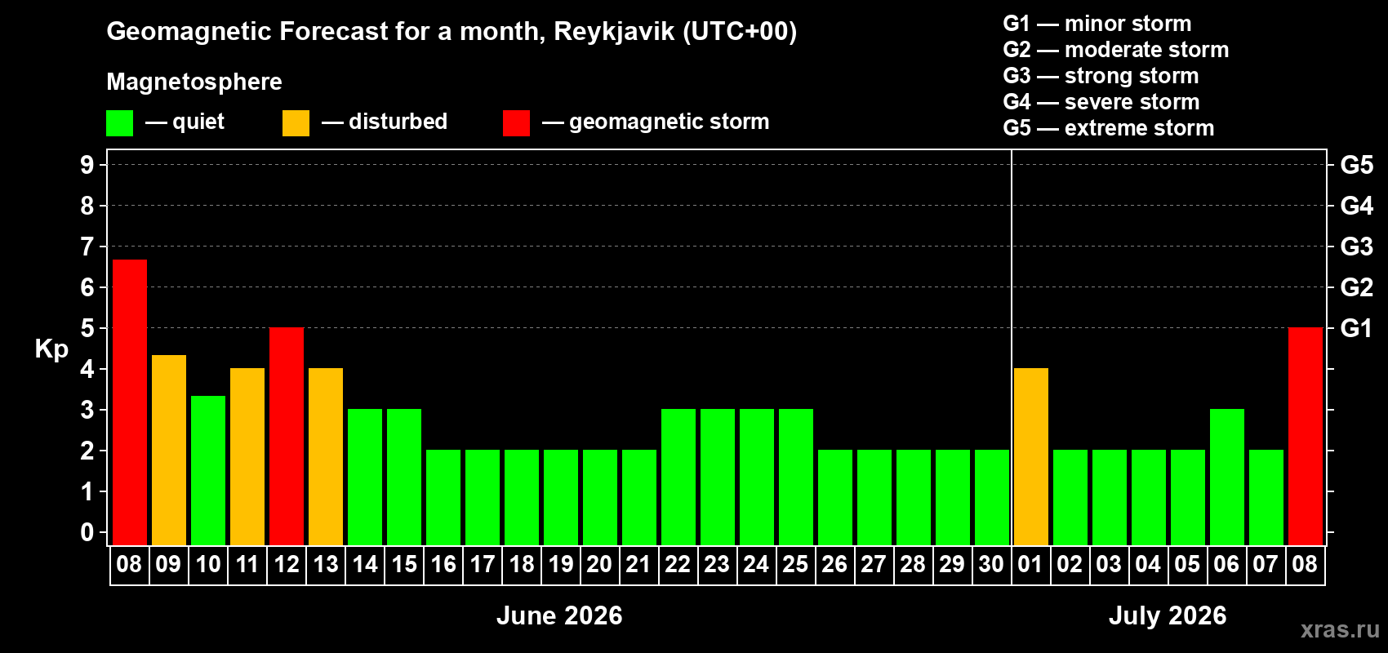1388x653 pixels.
Task: Click the 'G3 — strong storm' legend line
Action: coord(1101,76)
